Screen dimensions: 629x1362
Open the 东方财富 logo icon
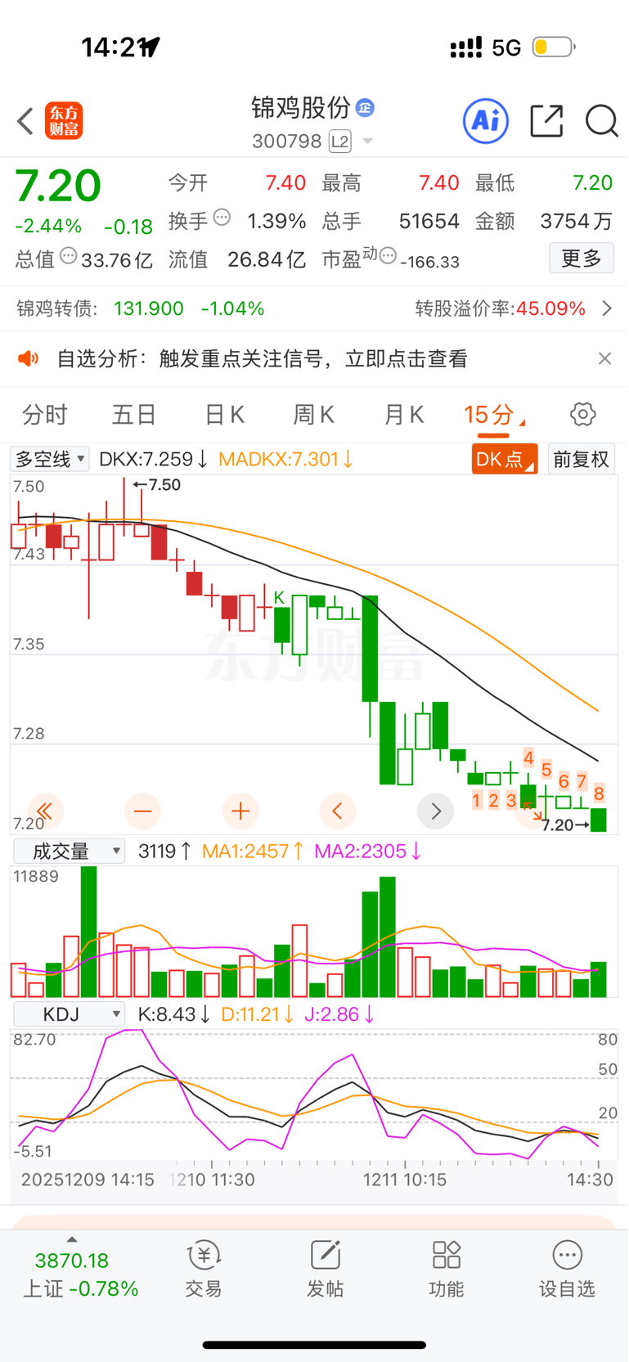pyautogui.click(x=64, y=121)
